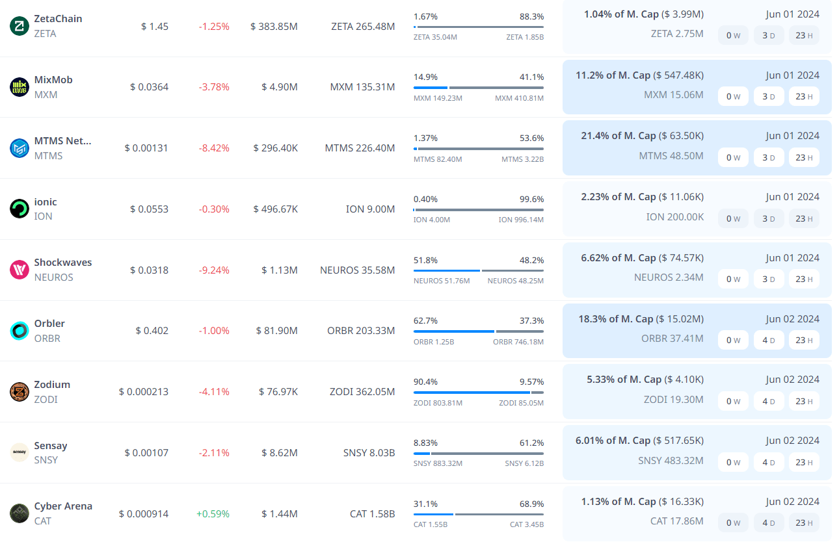Open the Cyber Arena name link

pyautogui.click(x=63, y=506)
